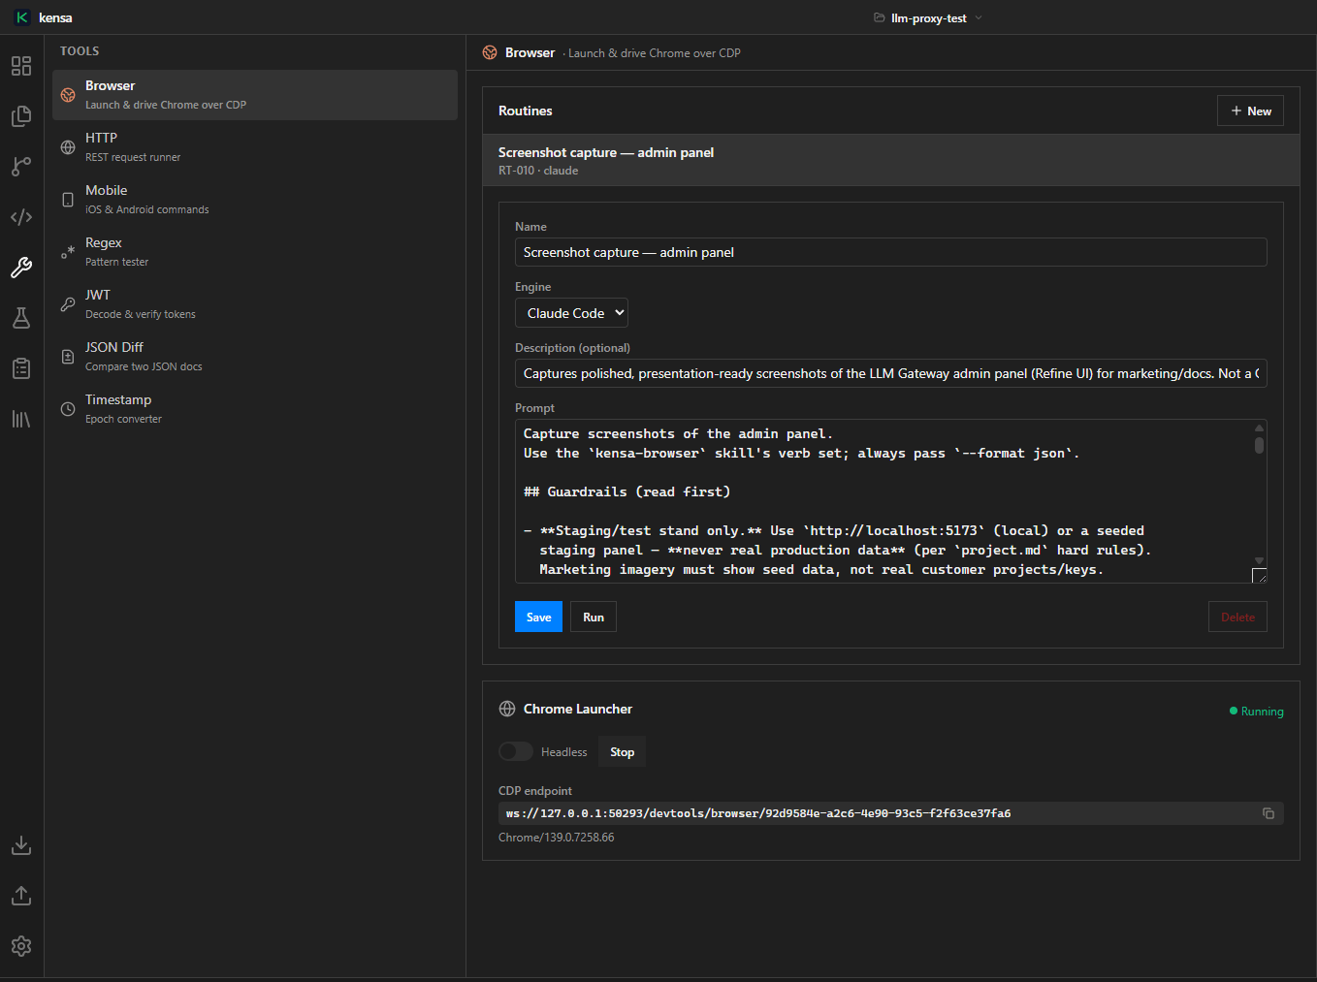Screen dimensions: 1317x982
Task: Click the kensa logo icon
Action: point(21,17)
